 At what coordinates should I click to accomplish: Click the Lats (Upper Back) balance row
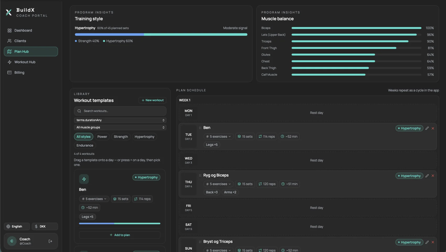coord(347,35)
